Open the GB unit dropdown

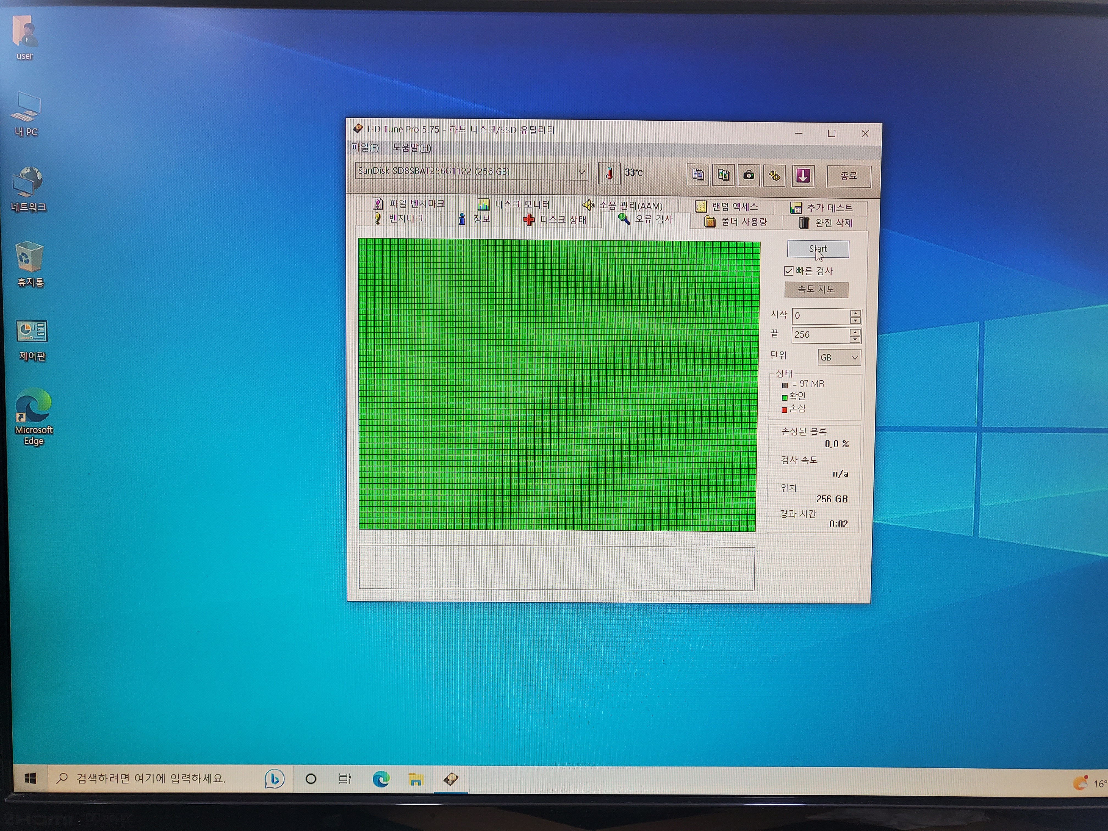839,357
